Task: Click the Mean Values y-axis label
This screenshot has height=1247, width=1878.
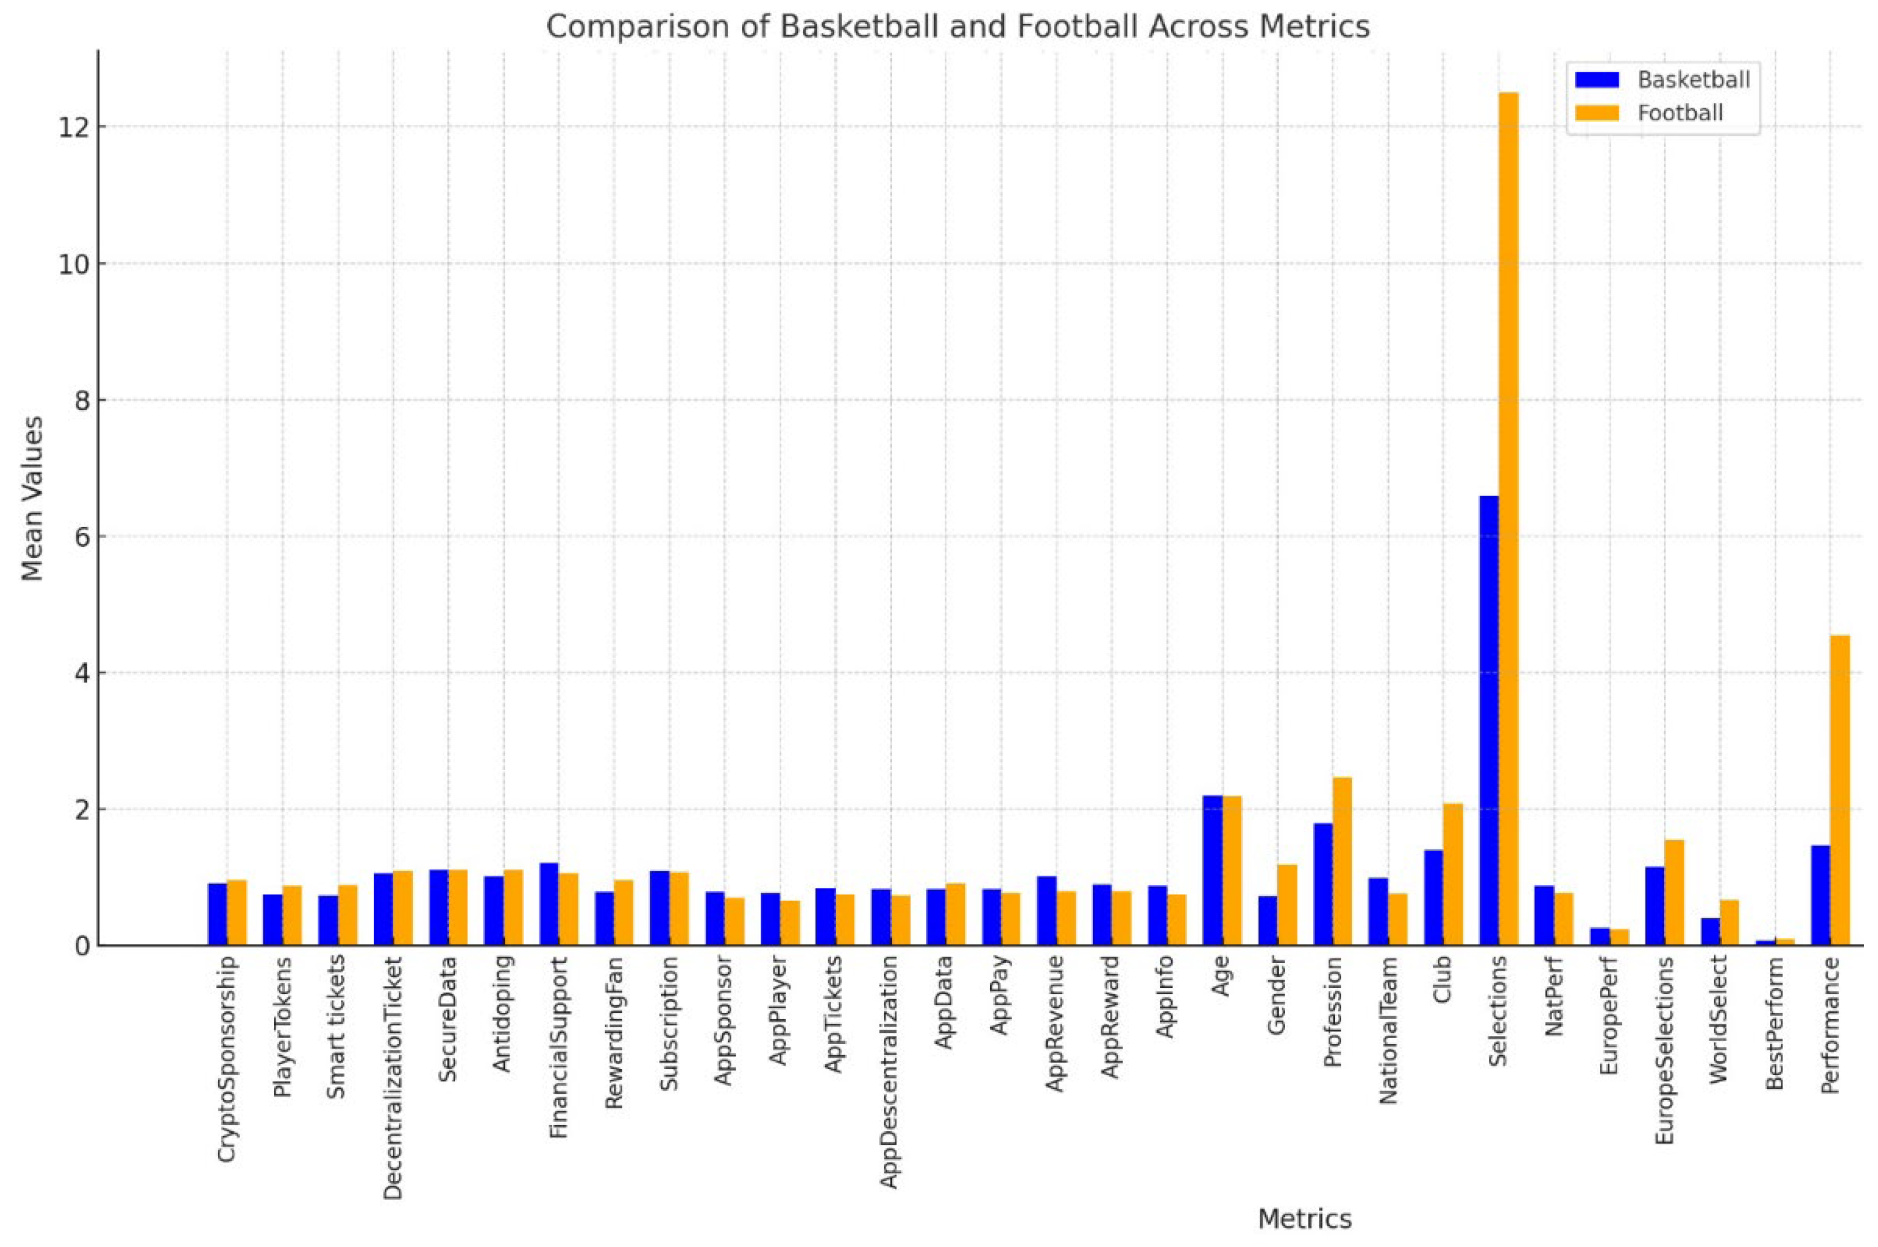Action: (32, 498)
